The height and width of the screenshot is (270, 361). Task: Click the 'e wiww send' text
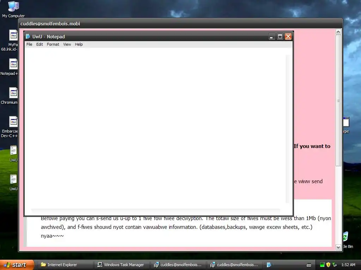pos(308,181)
